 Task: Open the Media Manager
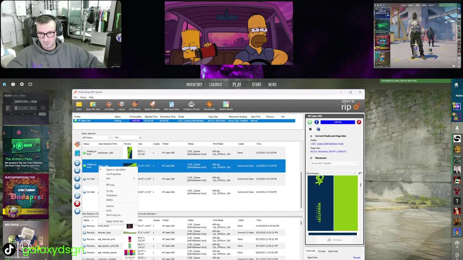[152, 105]
